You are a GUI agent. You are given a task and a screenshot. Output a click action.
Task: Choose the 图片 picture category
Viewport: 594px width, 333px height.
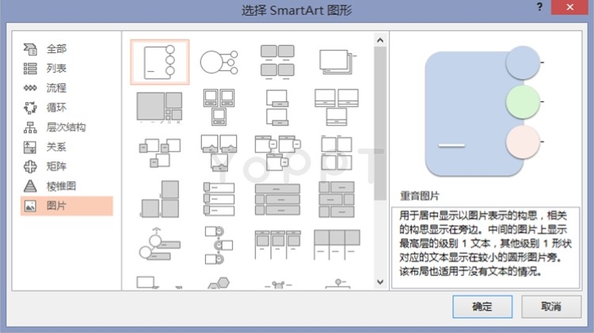[x=67, y=206]
